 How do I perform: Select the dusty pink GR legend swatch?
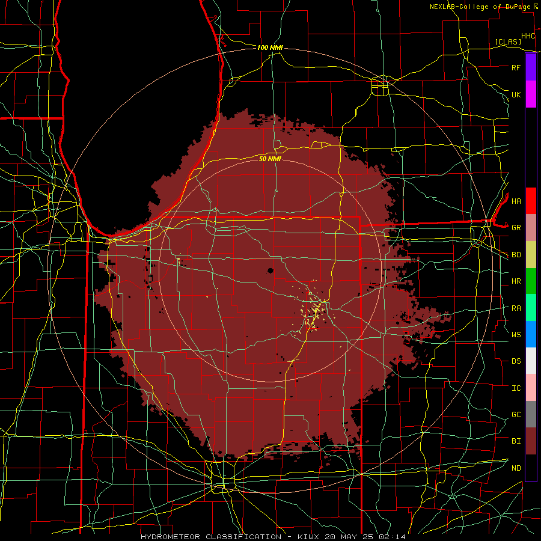click(531, 228)
